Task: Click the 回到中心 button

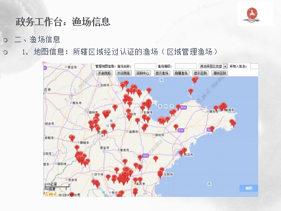Action: [143, 73]
